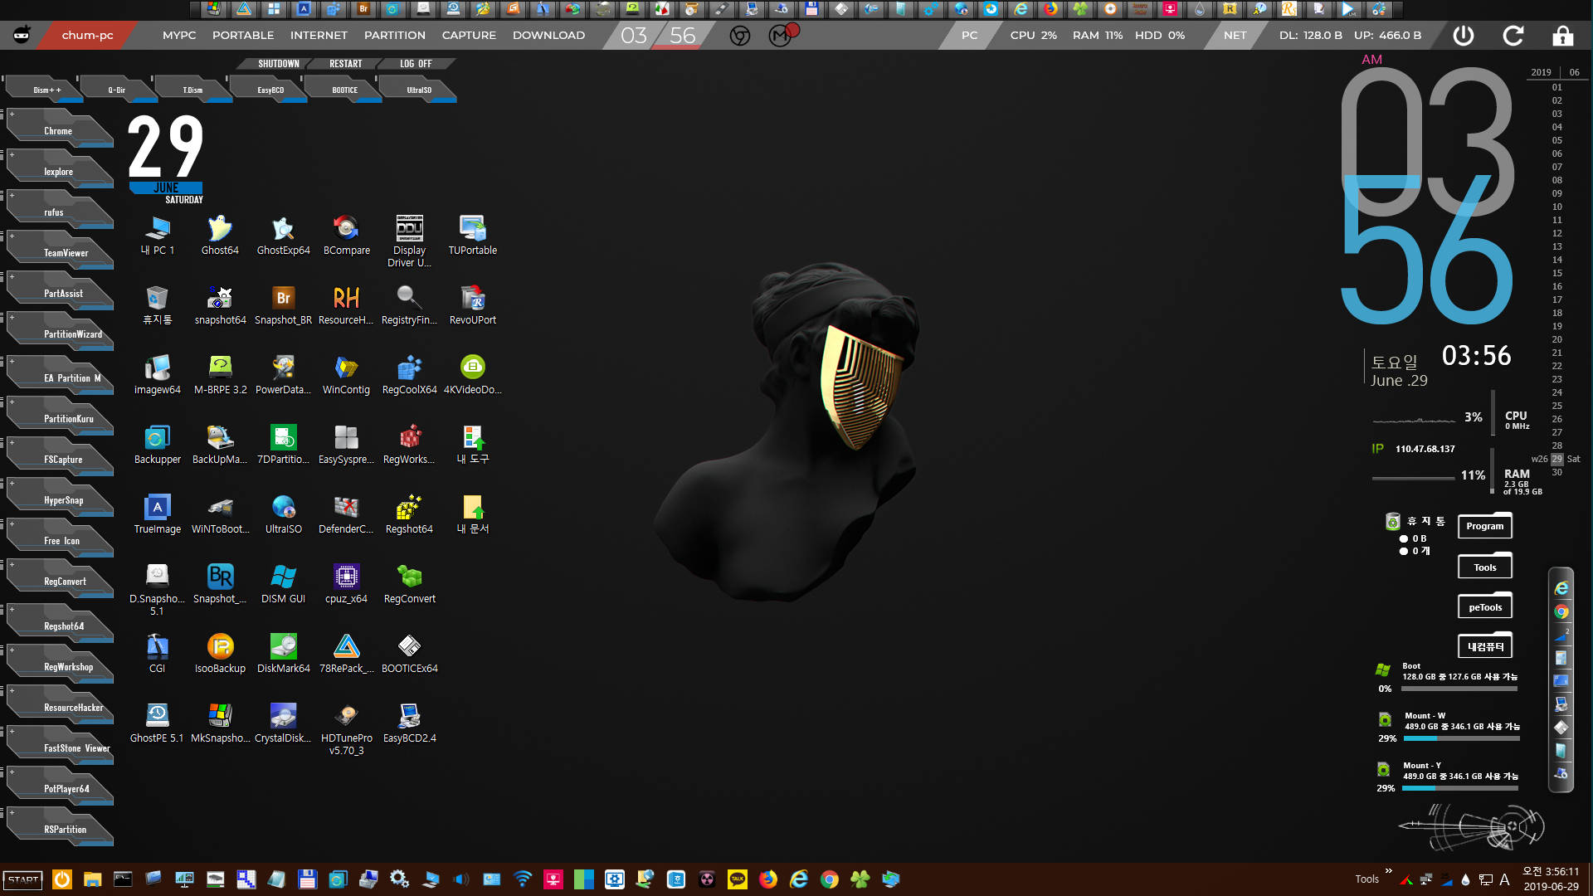Launch M-BRPE 3.2 icon

click(x=220, y=374)
